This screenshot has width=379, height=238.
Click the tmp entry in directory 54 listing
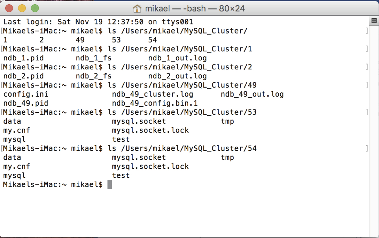(227, 157)
